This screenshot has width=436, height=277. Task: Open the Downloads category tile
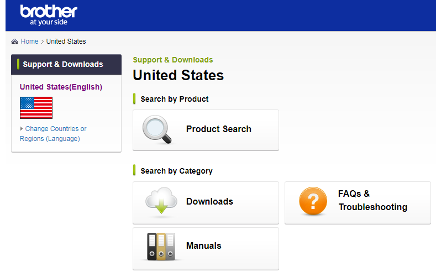tap(206, 203)
